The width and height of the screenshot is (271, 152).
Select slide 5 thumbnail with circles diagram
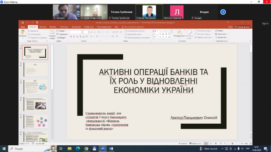point(36,121)
